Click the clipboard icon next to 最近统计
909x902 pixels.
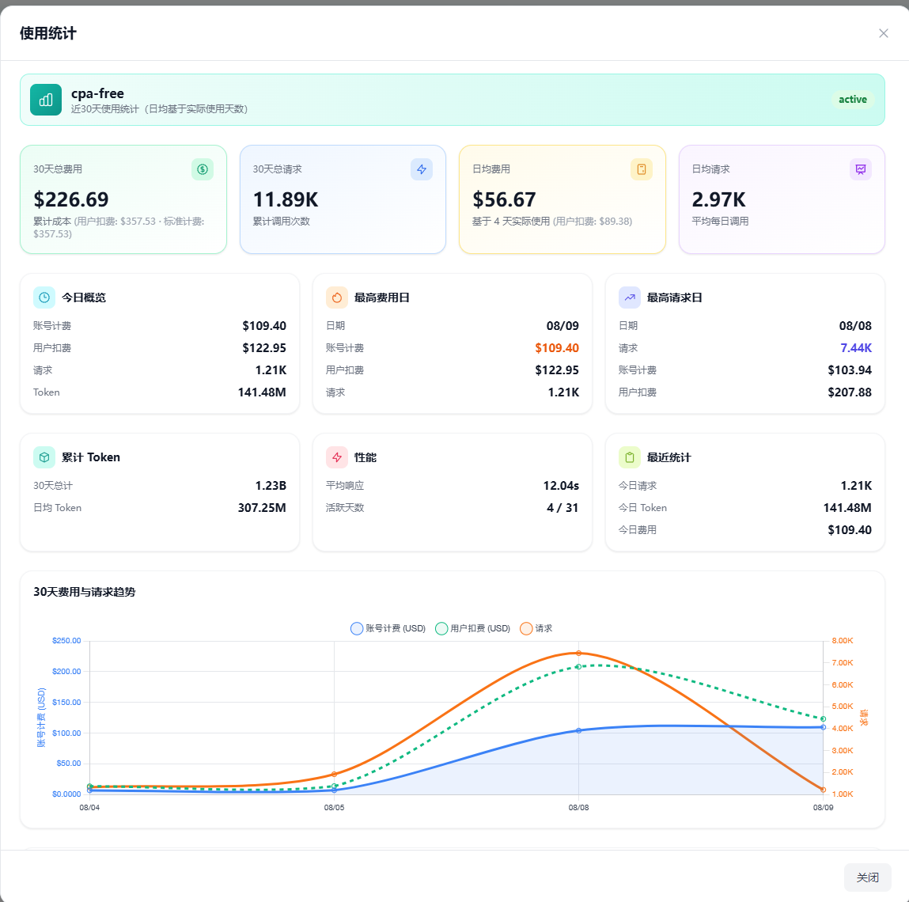click(630, 457)
